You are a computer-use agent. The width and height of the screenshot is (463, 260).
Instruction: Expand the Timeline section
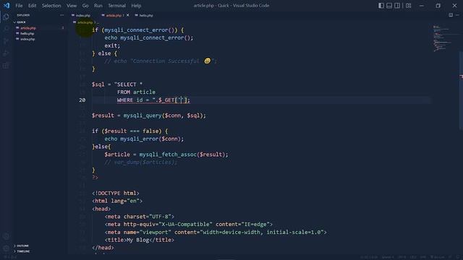click(x=23, y=251)
